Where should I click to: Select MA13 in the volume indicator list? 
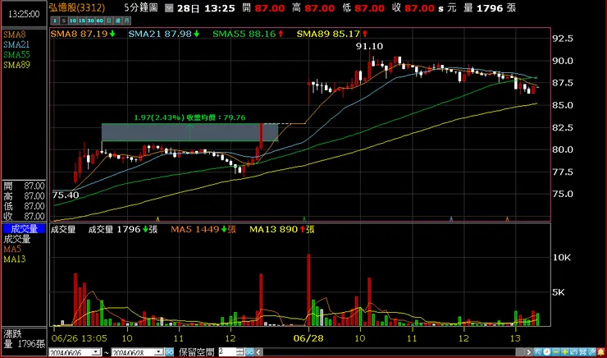(x=14, y=259)
